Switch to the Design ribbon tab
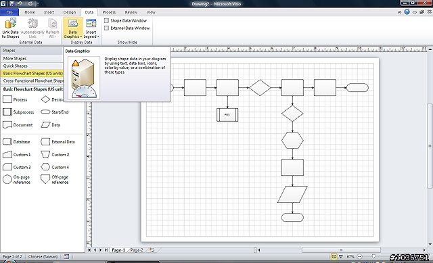 point(69,12)
